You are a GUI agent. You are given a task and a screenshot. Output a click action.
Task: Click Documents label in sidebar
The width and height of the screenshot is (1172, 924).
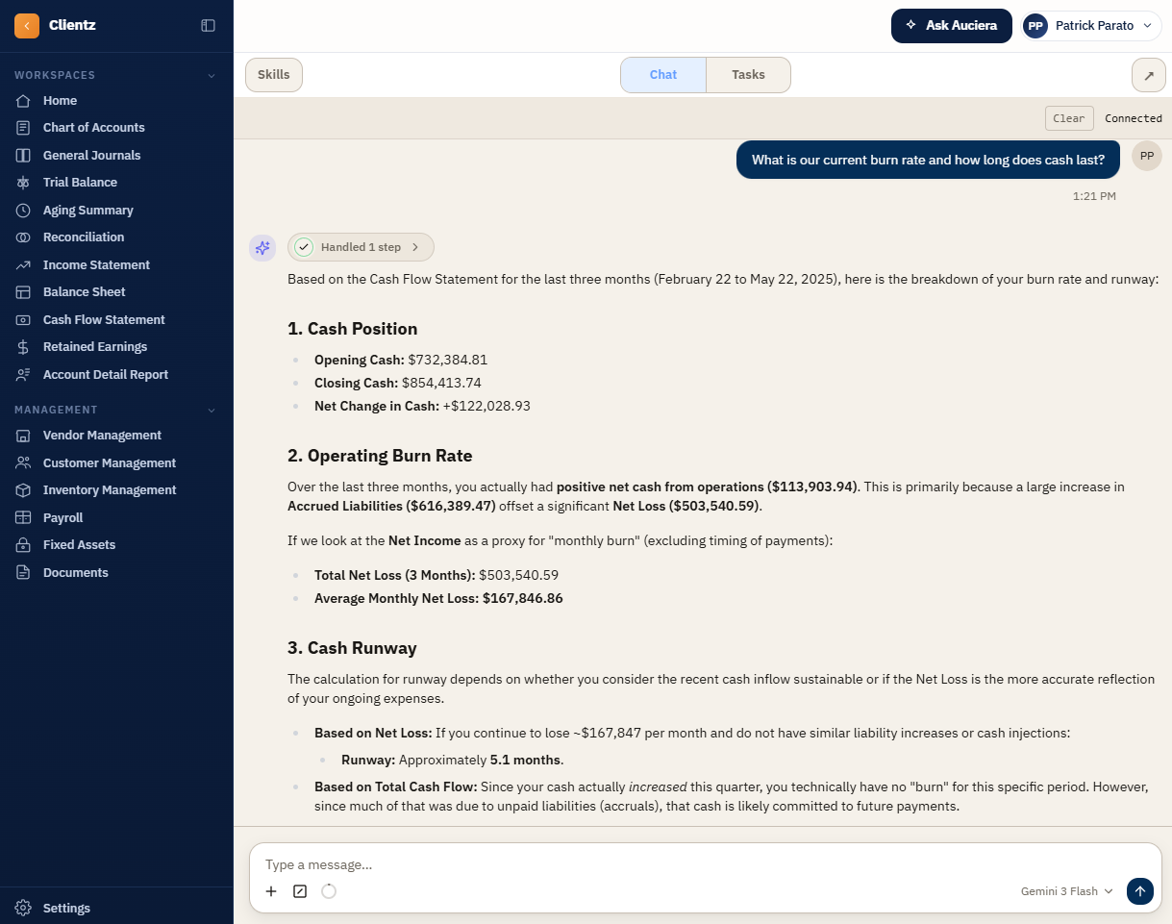(x=75, y=573)
